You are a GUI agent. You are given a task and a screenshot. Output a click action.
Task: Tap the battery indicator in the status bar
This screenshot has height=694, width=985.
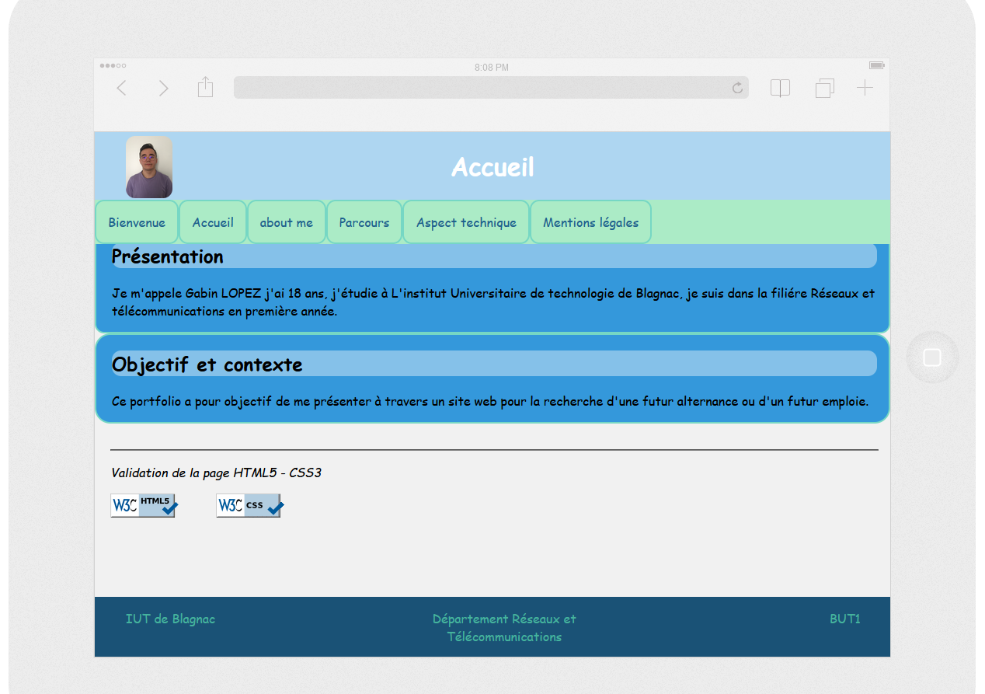877,65
